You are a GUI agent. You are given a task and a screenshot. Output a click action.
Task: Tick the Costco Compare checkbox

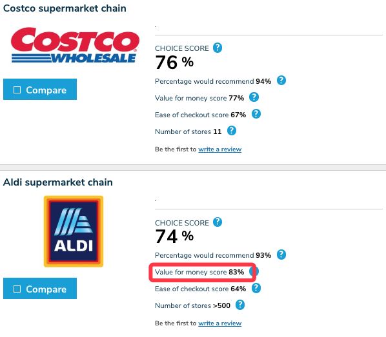tap(17, 90)
